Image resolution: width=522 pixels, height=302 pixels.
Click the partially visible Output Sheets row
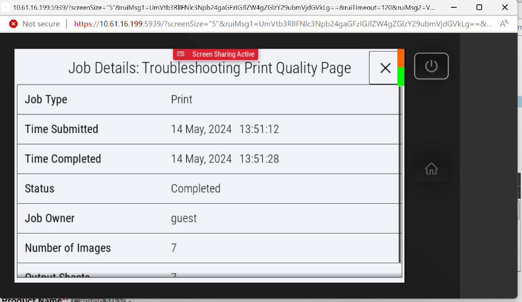208,275
